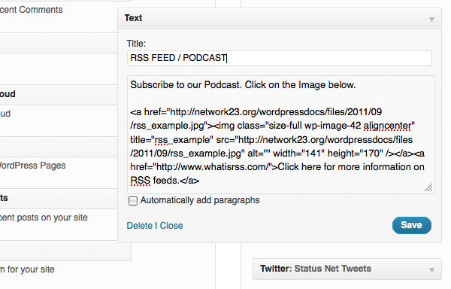Enable Automatically add paragraphs checkbox
Screen dimensions: 451x289
pyautogui.click(x=133, y=201)
